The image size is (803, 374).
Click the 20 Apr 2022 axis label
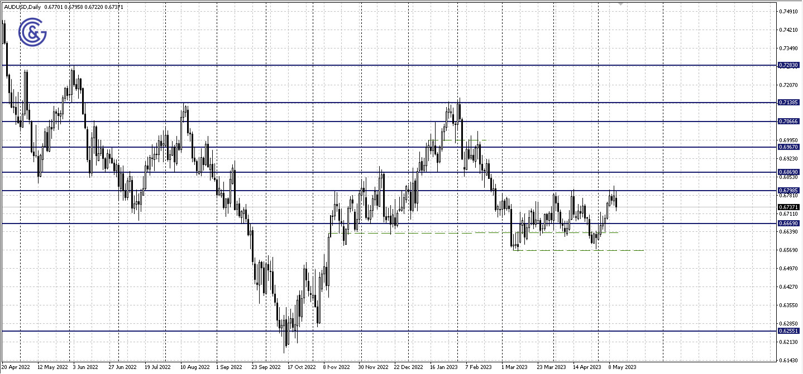click(x=16, y=367)
